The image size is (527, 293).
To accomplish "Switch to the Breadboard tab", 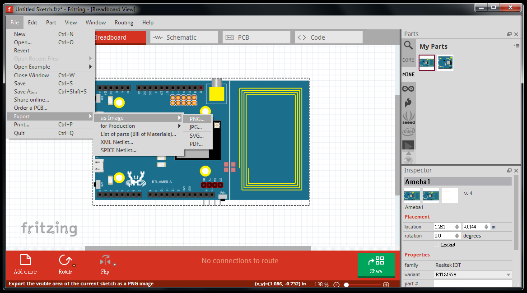I will (x=120, y=37).
